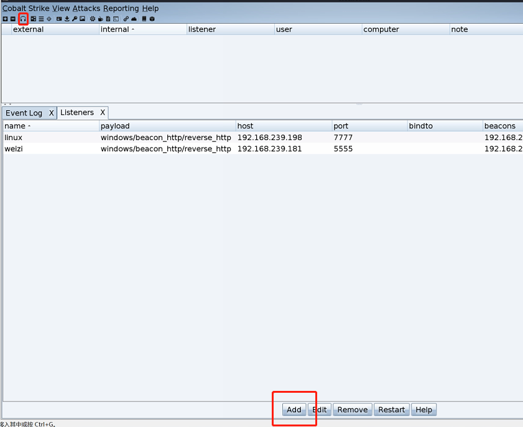
Task: Open the Reporting menu
Action: coord(121,8)
